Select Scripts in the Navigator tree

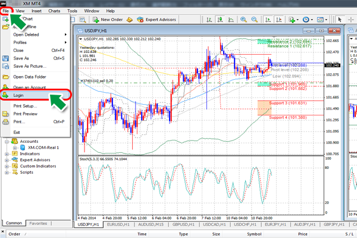[26, 172]
